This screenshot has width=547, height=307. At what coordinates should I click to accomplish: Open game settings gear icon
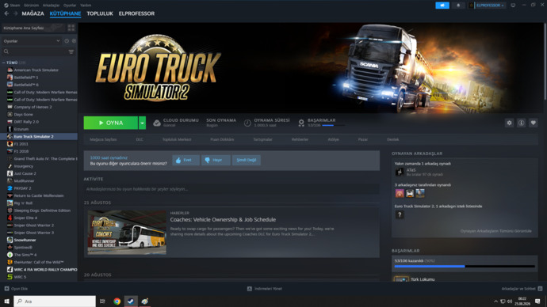[509, 123]
